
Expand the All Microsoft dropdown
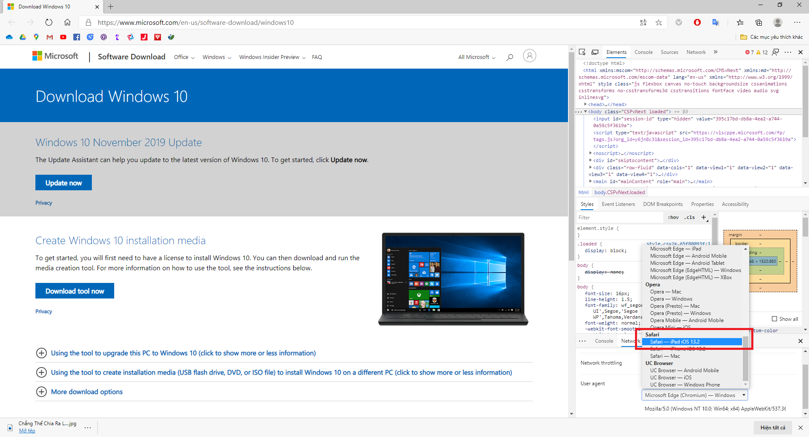click(x=477, y=57)
